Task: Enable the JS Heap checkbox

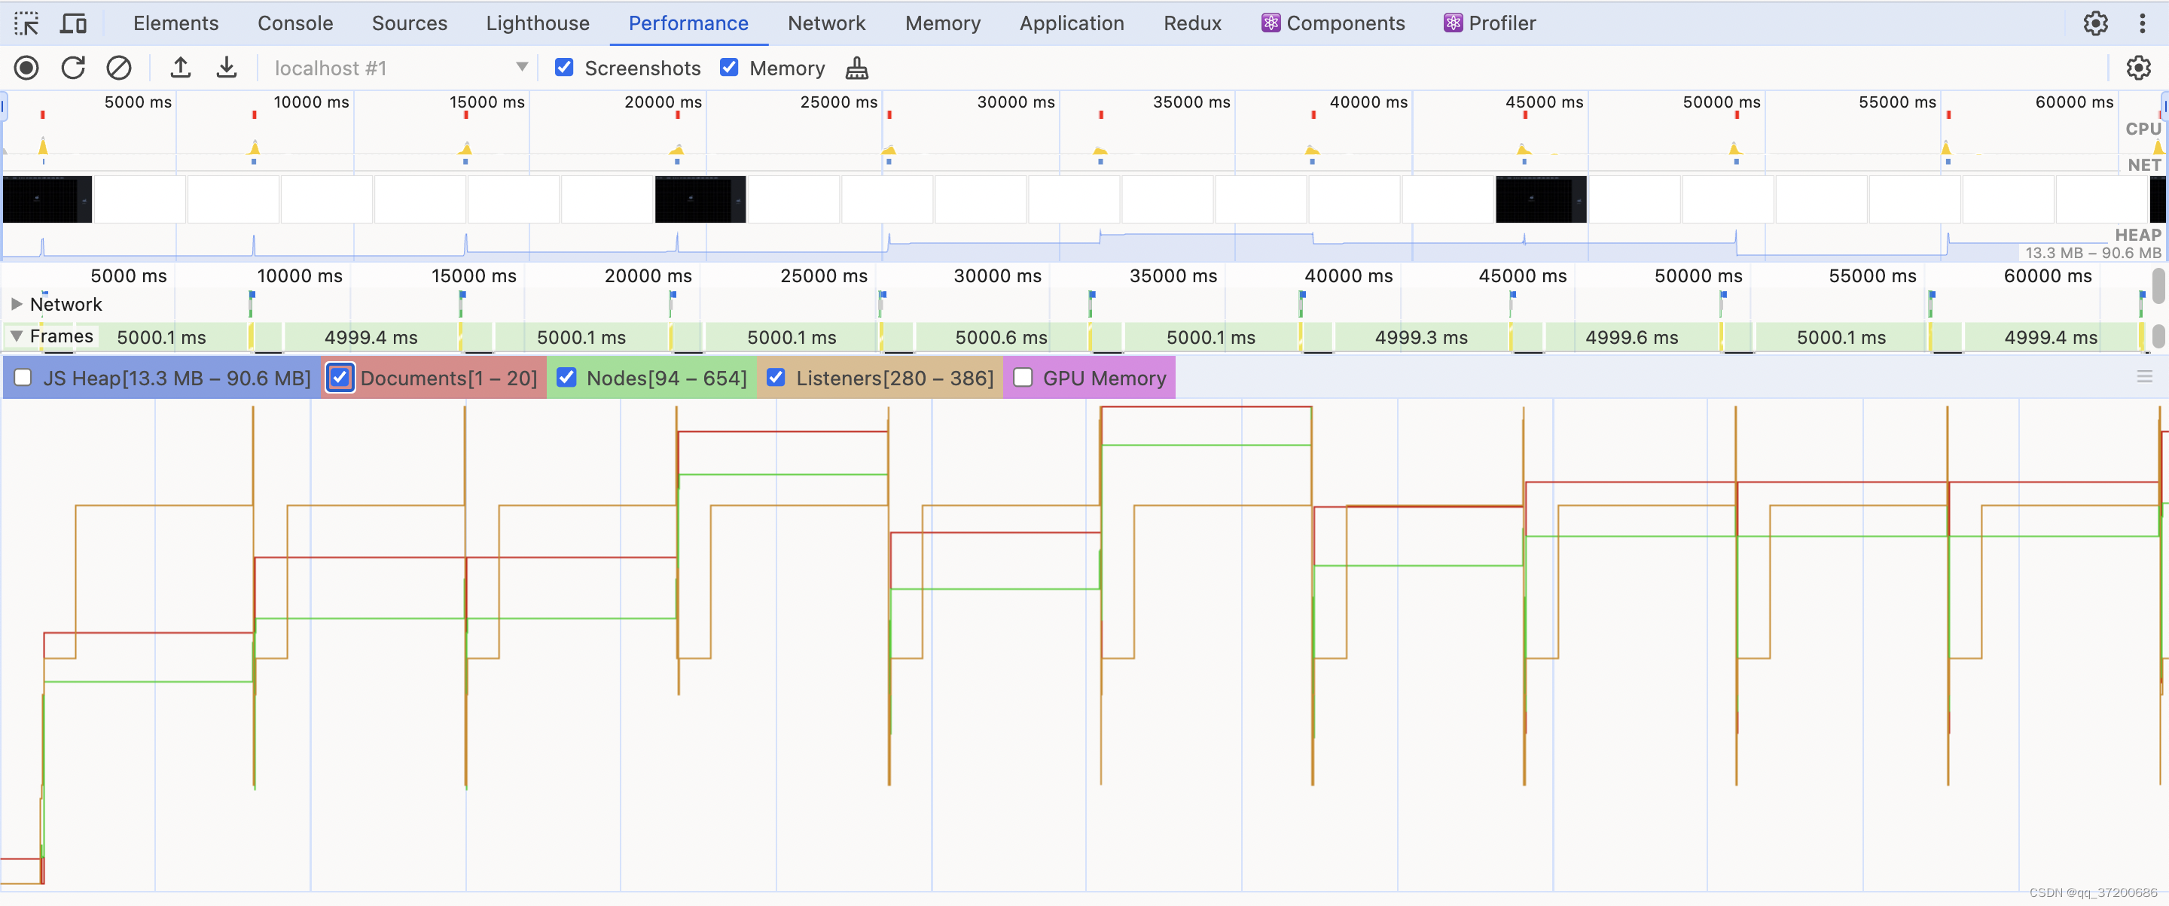Action: pos(23,378)
